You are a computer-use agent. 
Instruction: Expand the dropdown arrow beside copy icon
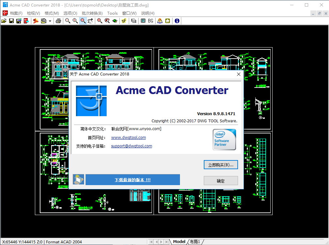pyautogui.click(x=50, y=21)
